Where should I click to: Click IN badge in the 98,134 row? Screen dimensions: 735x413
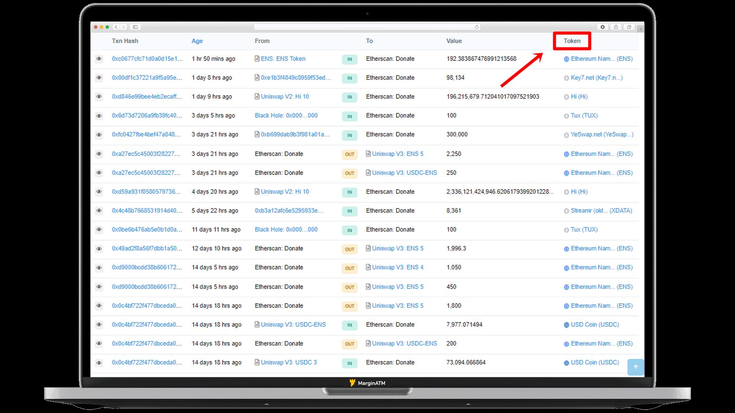(x=350, y=78)
